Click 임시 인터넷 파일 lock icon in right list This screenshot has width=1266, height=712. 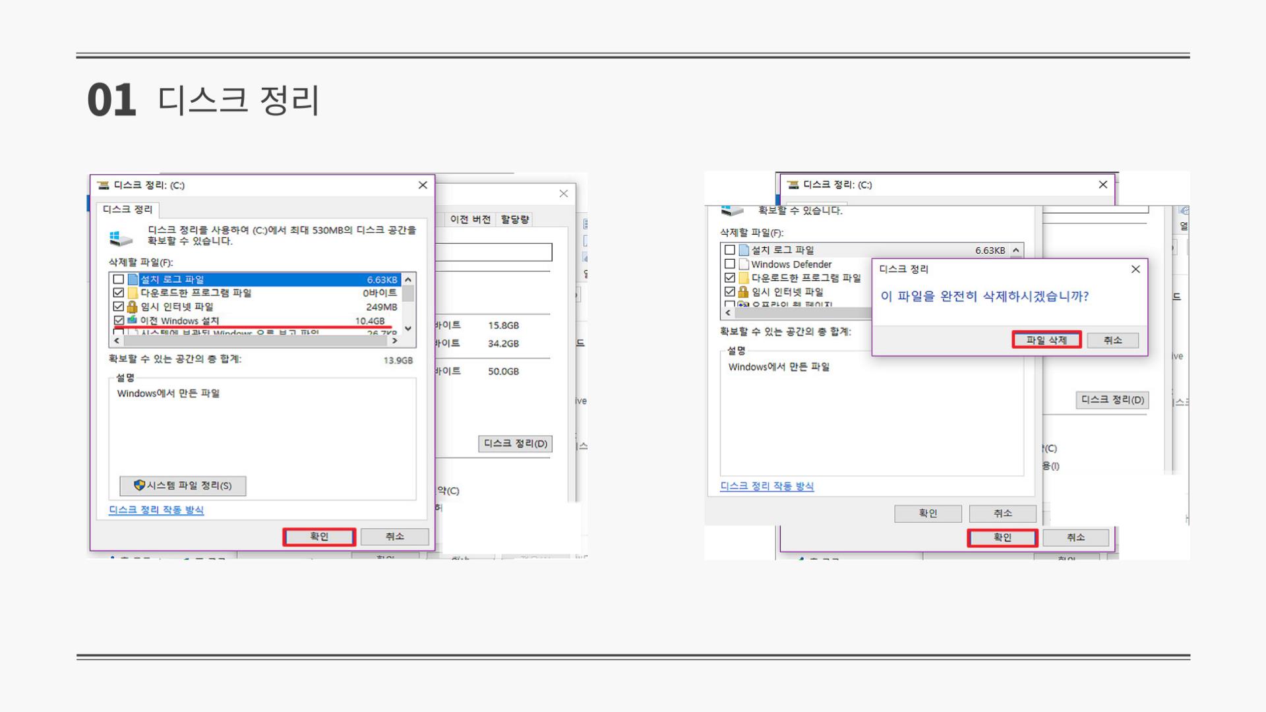(x=743, y=291)
